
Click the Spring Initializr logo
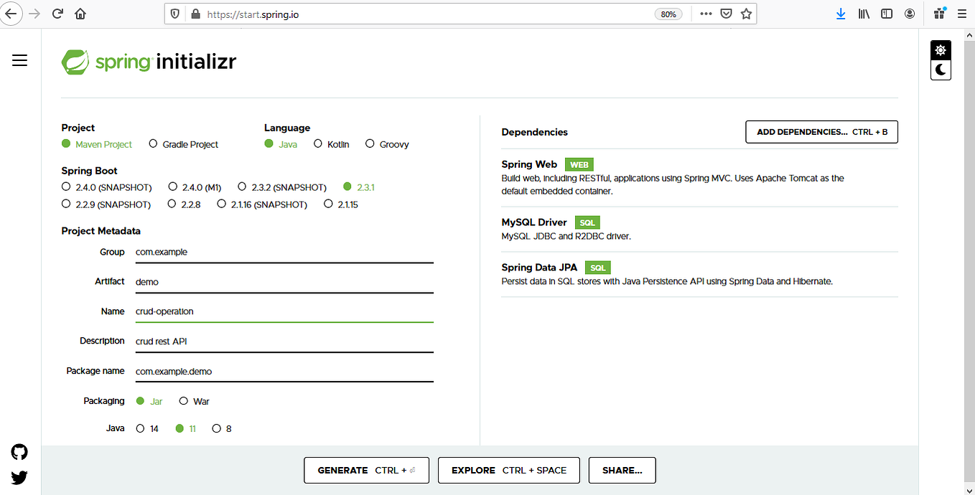pos(149,62)
